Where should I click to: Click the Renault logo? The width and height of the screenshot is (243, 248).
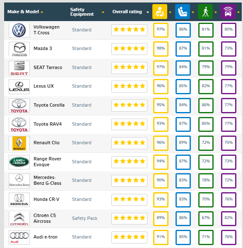click(19, 143)
